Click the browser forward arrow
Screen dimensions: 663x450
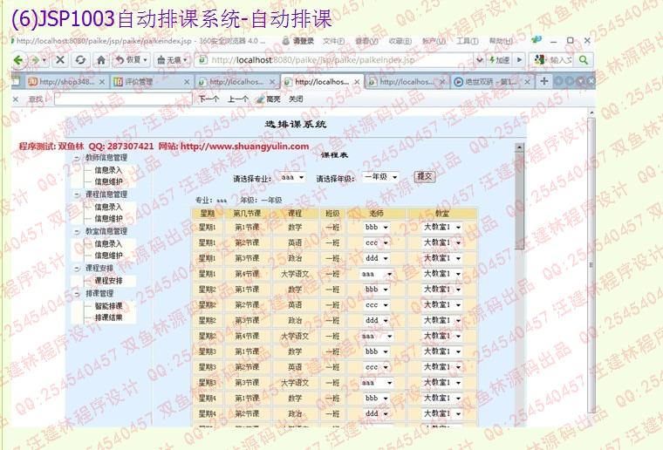(x=35, y=60)
